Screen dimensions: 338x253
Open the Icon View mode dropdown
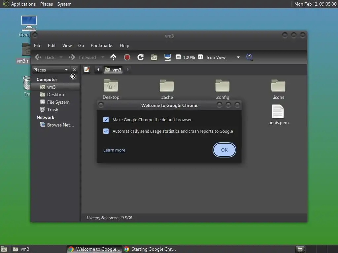coord(223,57)
